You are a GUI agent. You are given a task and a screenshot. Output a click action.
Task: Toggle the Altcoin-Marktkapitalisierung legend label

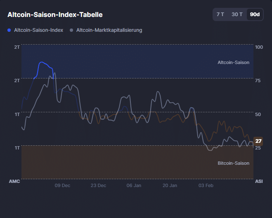[109, 30]
